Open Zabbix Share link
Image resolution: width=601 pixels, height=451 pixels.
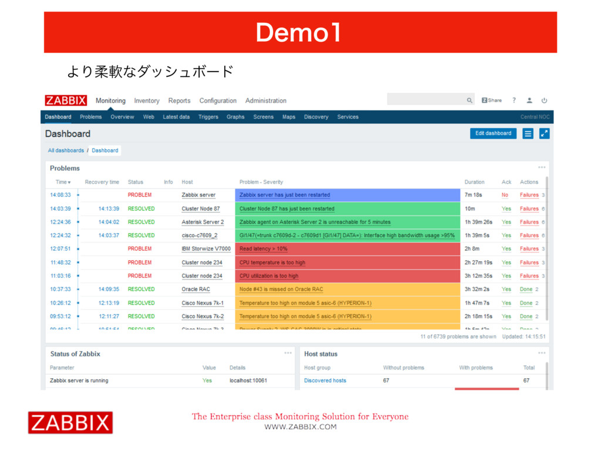(x=492, y=100)
